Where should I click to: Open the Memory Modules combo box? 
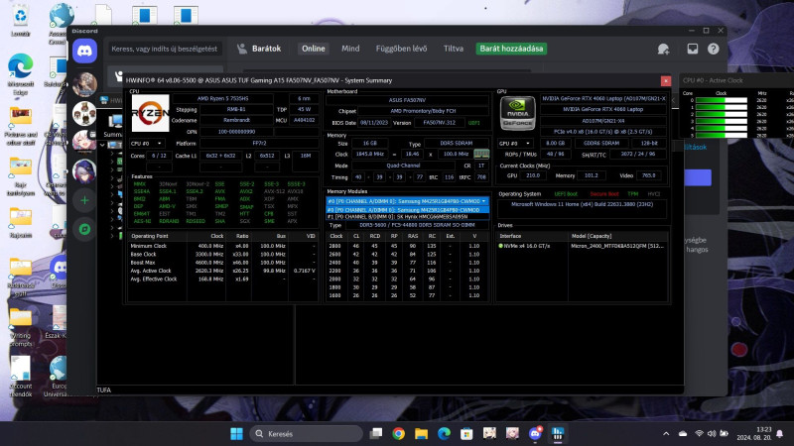coord(408,201)
